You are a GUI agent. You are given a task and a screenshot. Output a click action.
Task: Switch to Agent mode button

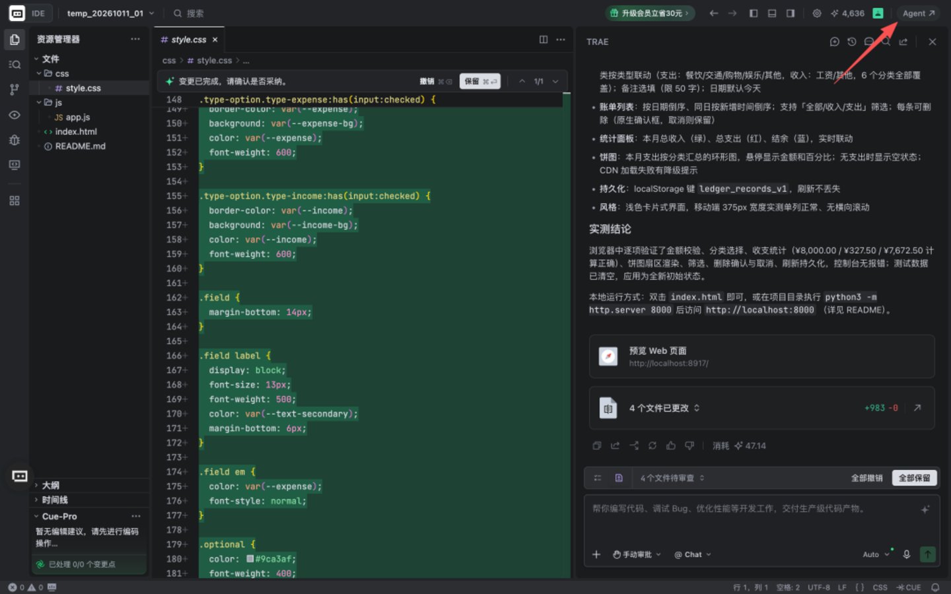point(919,13)
